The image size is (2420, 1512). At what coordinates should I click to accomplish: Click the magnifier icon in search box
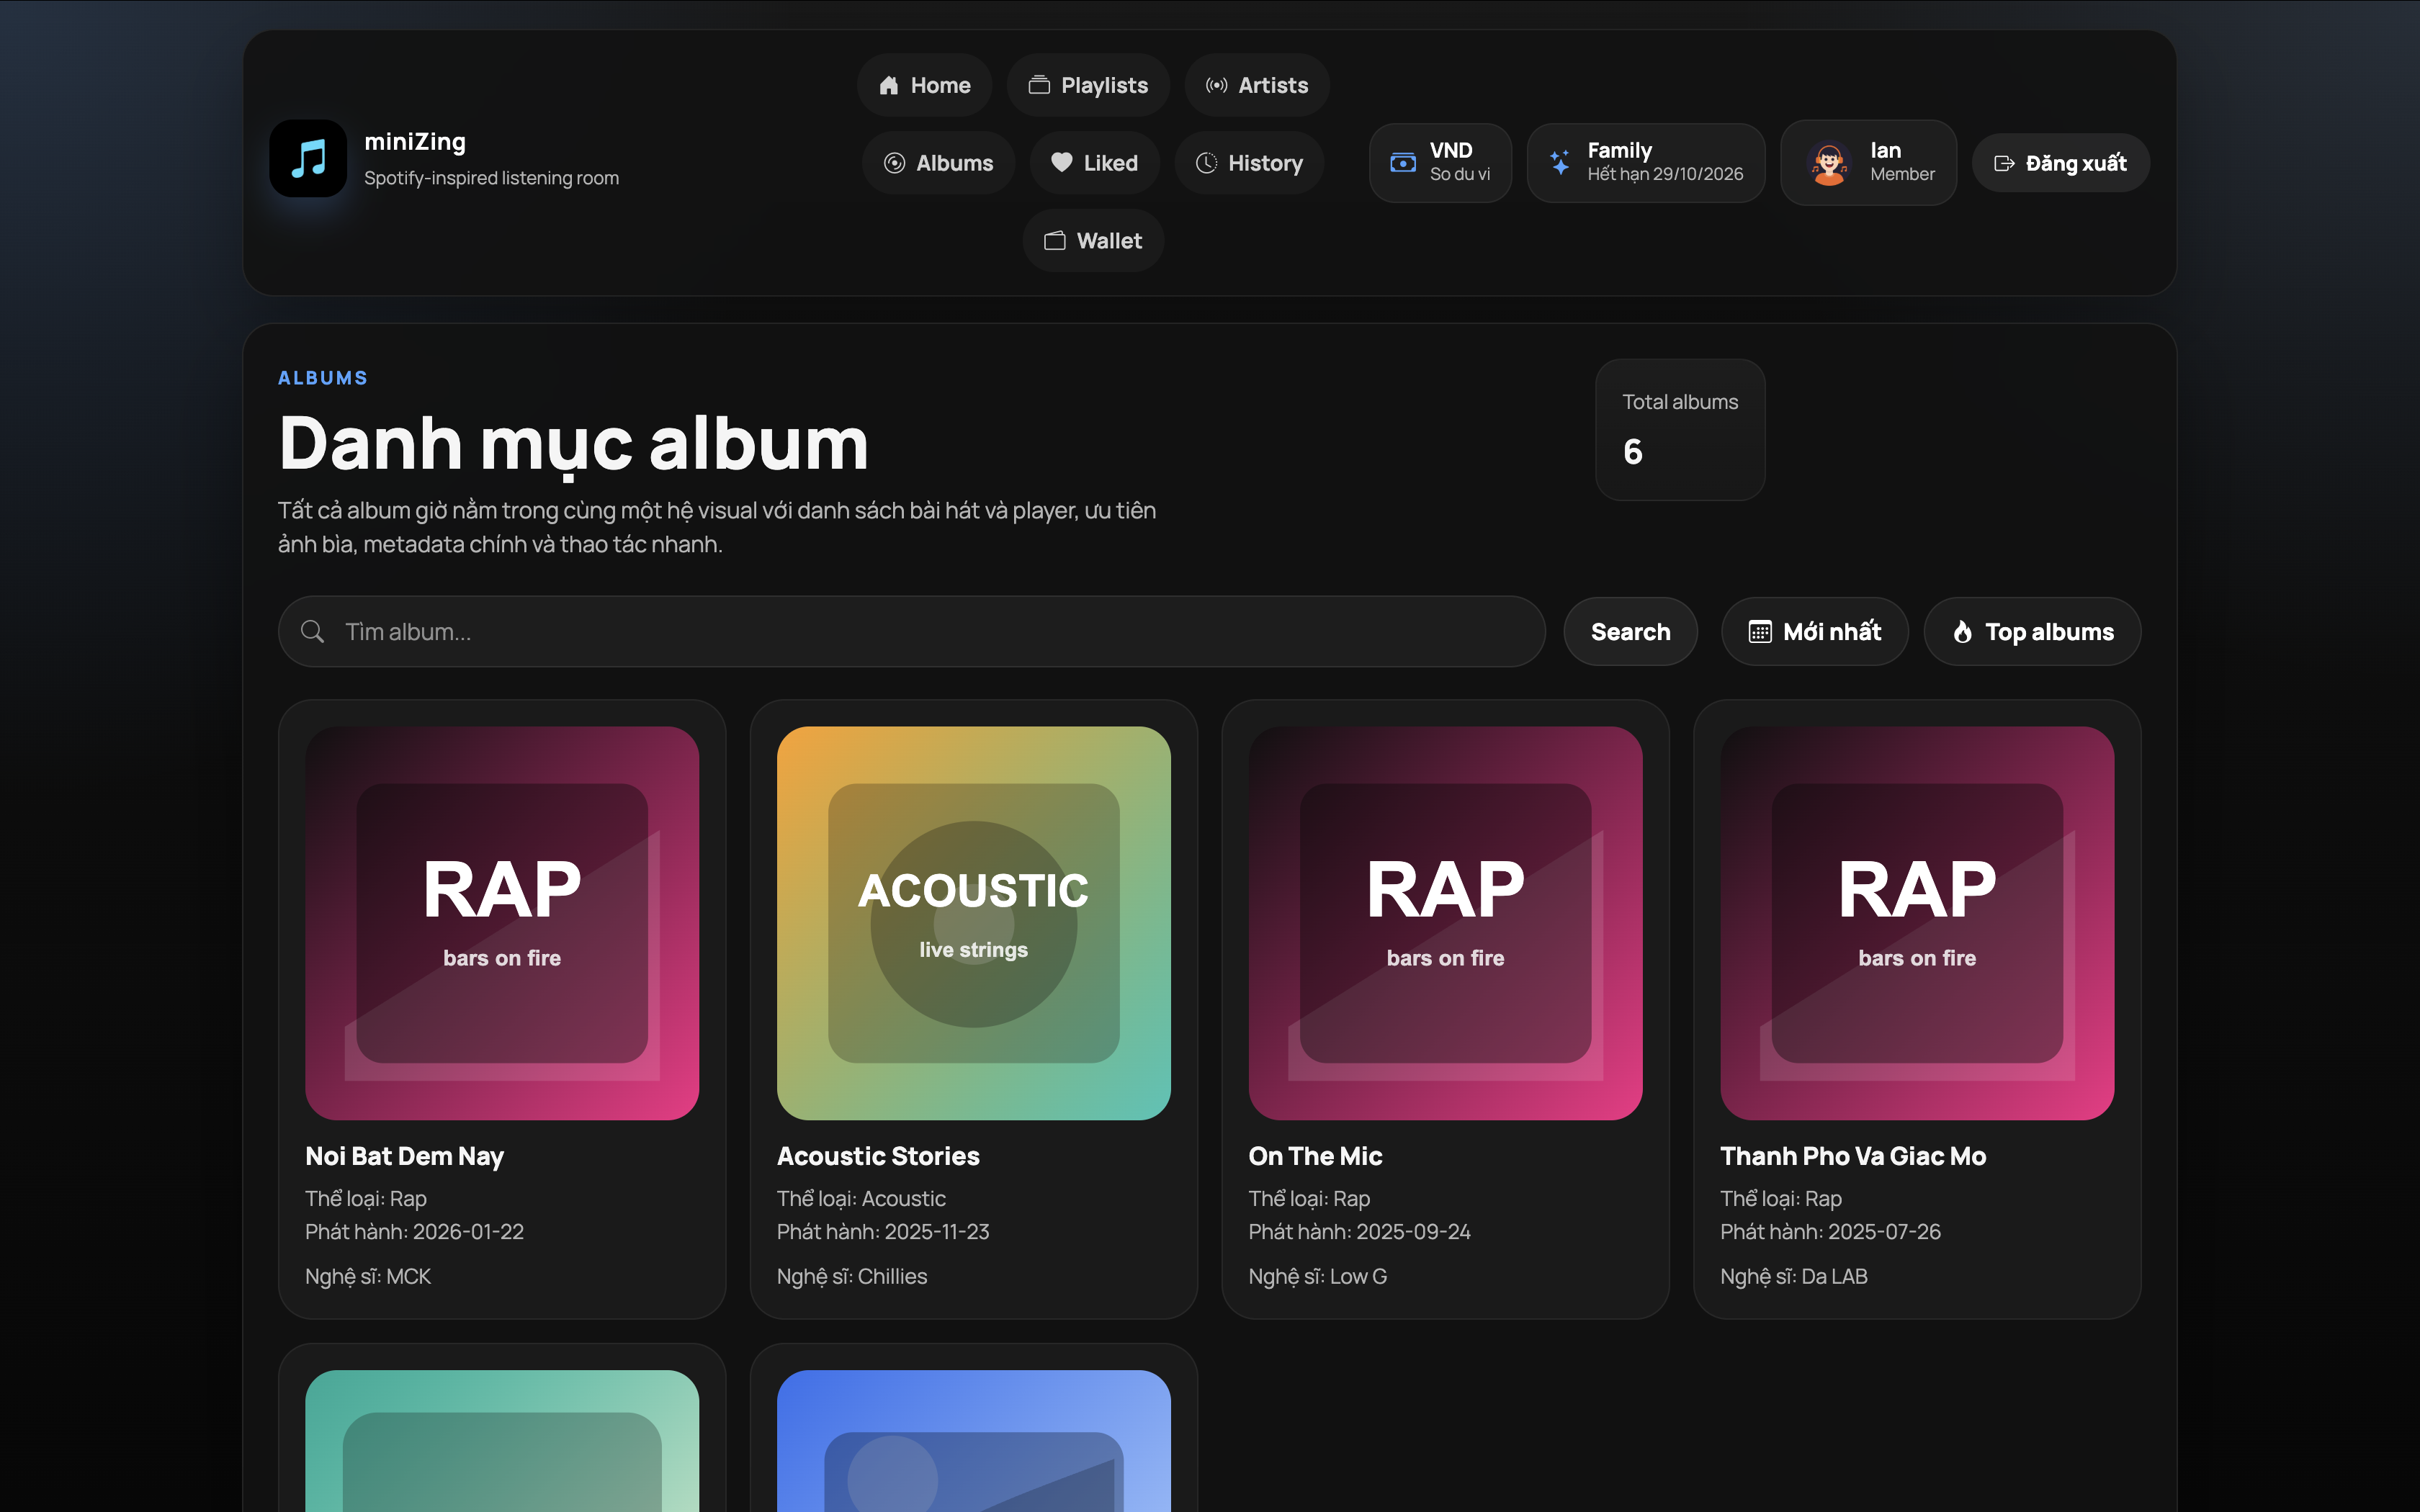click(312, 632)
